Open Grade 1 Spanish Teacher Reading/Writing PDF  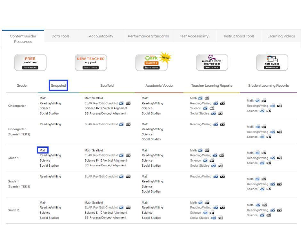click(x=222, y=177)
